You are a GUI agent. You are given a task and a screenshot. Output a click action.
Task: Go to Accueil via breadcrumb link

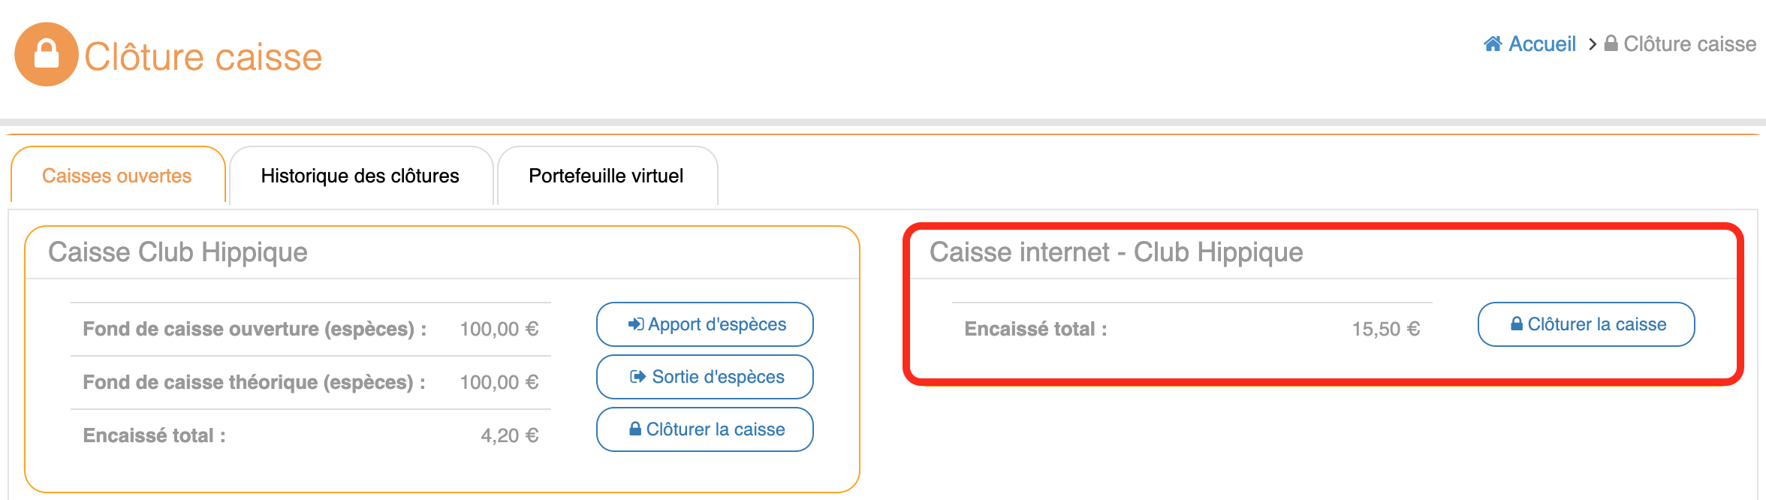[x=1541, y=44]
